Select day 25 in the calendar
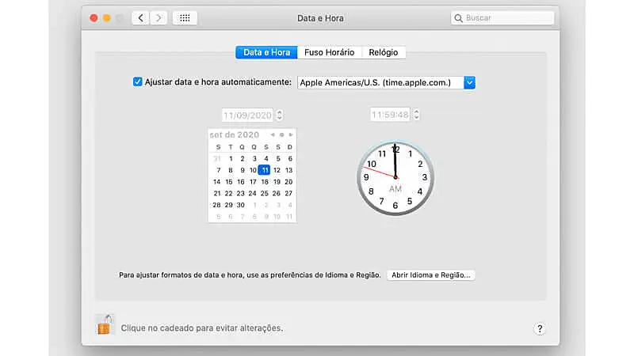Viewport: 634px width, 356px height. [x=265, y=193]
